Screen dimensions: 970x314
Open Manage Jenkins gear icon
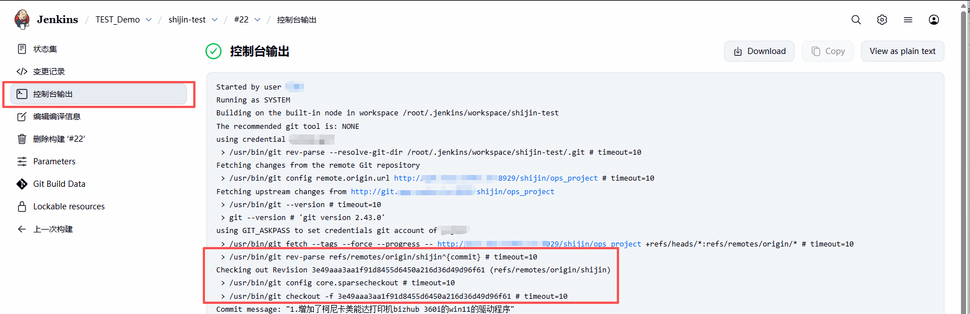click(882, 20)
